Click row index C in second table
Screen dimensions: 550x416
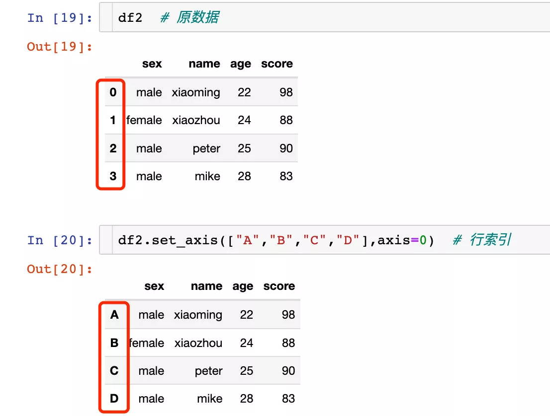[114, 370]
